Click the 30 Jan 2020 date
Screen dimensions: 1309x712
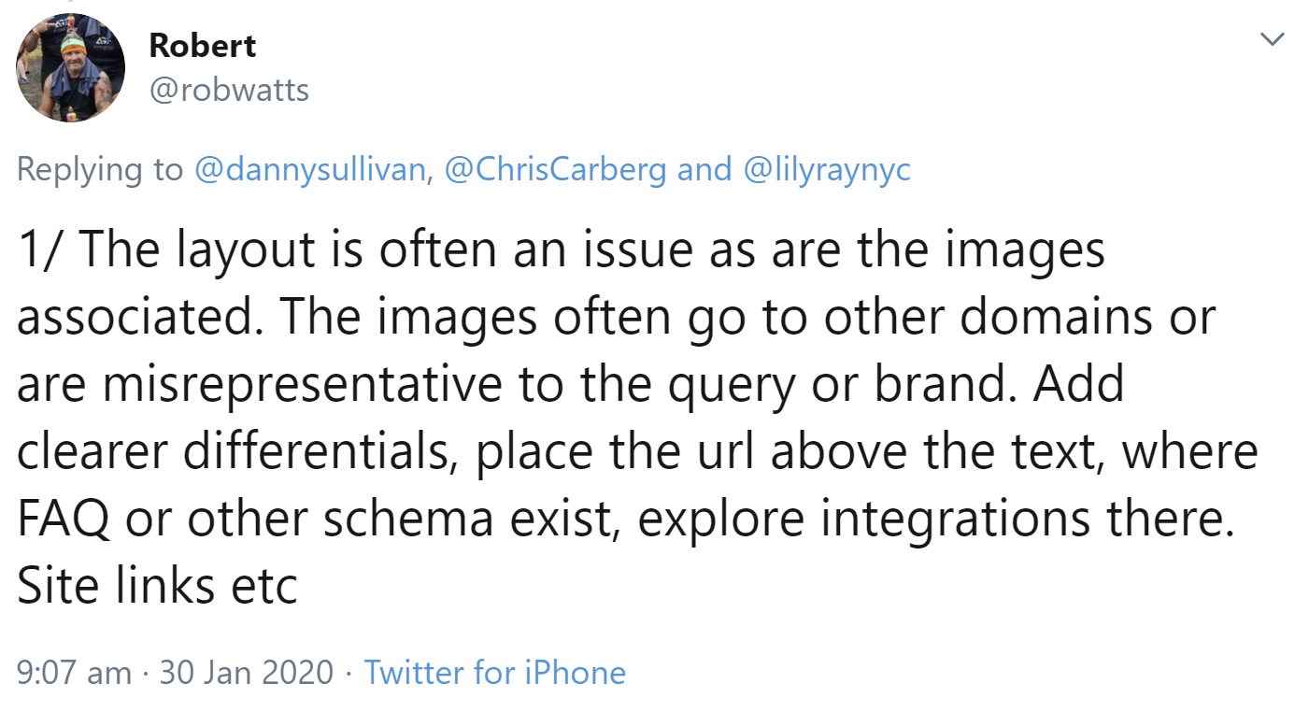pyautogui.click(x=246, y=673)
